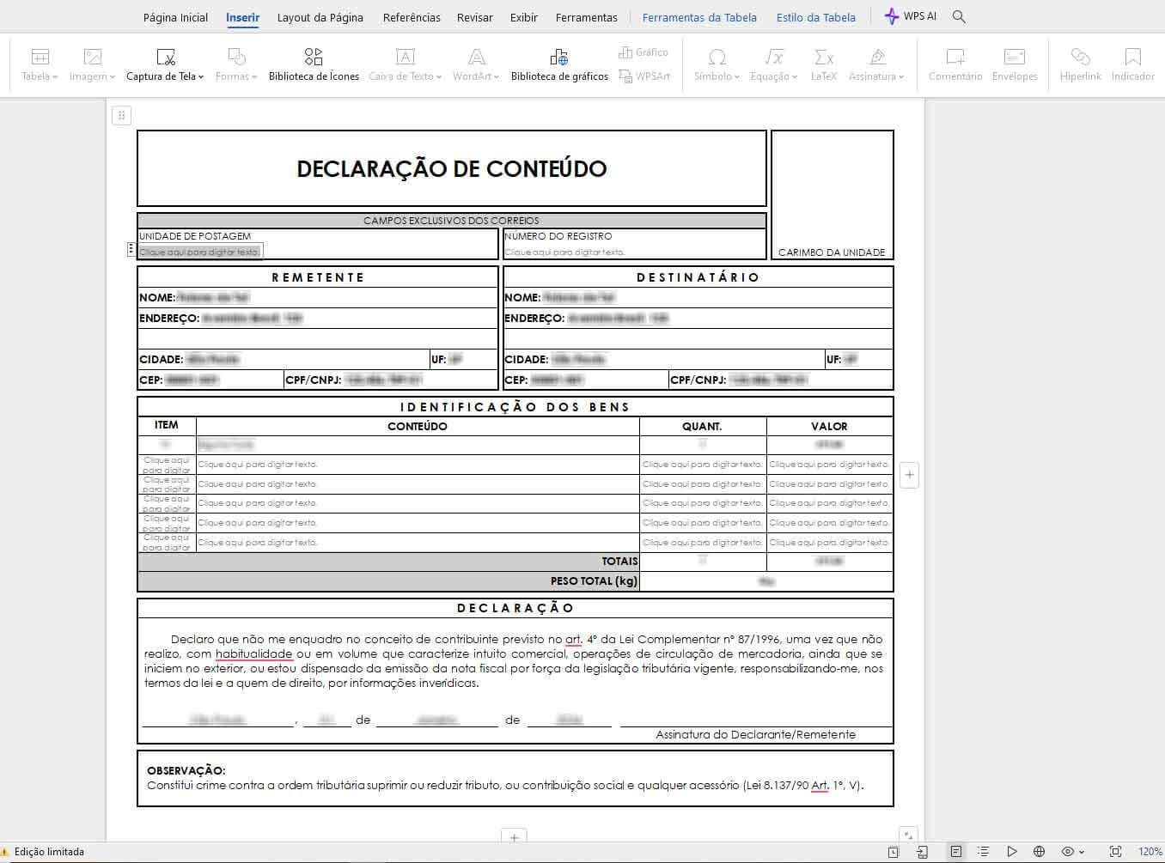This screenshot has width=1165, height=863.
Task: Click the LaTeX formula icon
Action: 823,58
